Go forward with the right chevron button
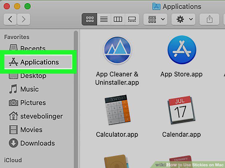Viewport: 225px width, 168px height. [x=23, y=19]
